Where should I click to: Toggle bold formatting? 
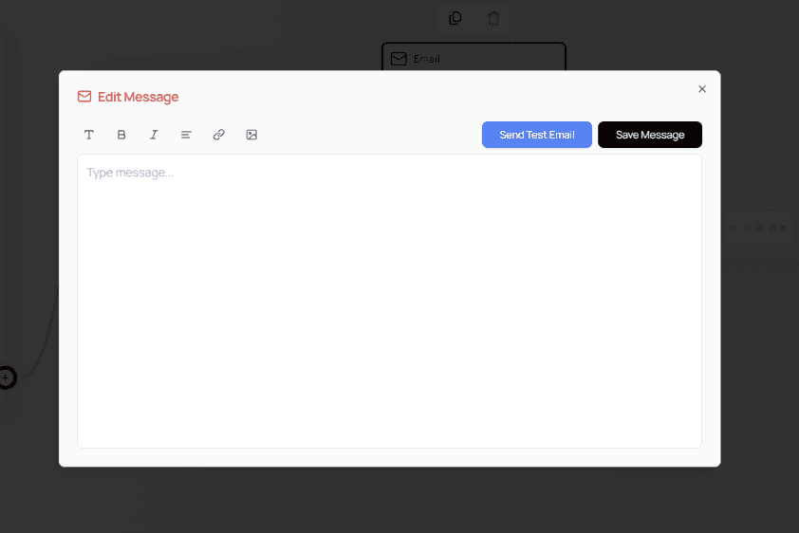[x=121, y=135]
